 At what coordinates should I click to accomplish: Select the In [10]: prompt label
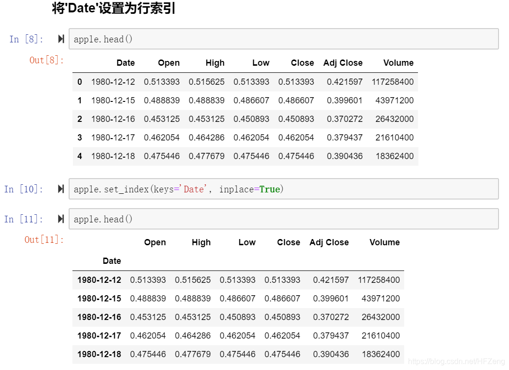24,189
